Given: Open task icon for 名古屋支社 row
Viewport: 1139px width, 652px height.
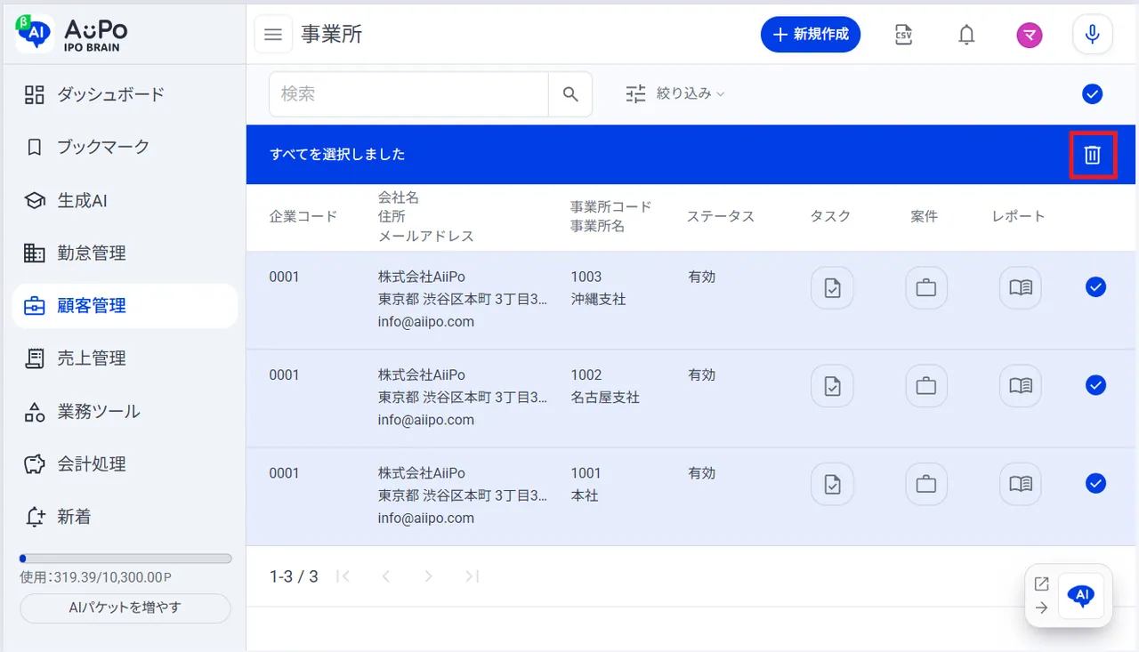Looking at the screenshot, I should click(x=832, y=386).
